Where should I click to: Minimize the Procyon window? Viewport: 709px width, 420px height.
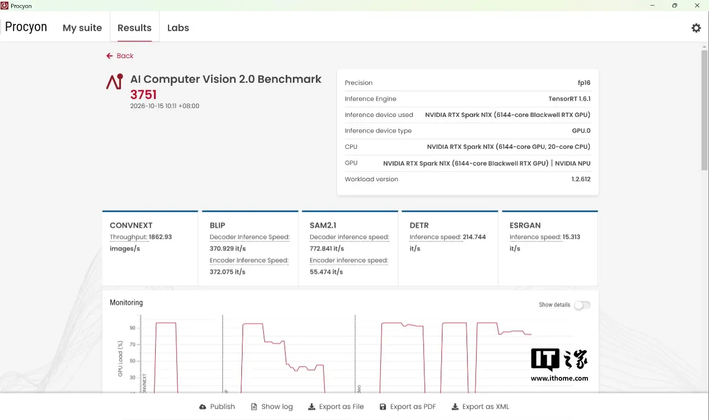click(653, 6)
